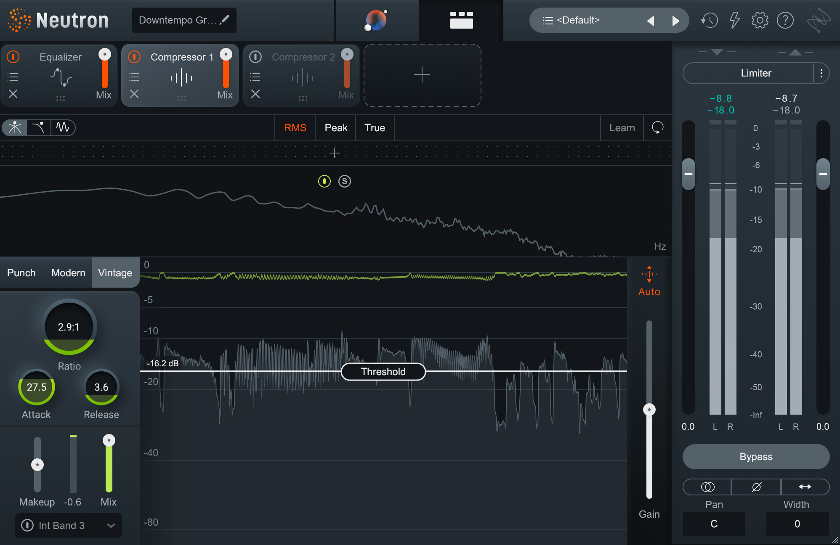This screenshot has width=840, height=545.
Task: Click the compressor Mix slider handle
Action: (x=109, y=440)
